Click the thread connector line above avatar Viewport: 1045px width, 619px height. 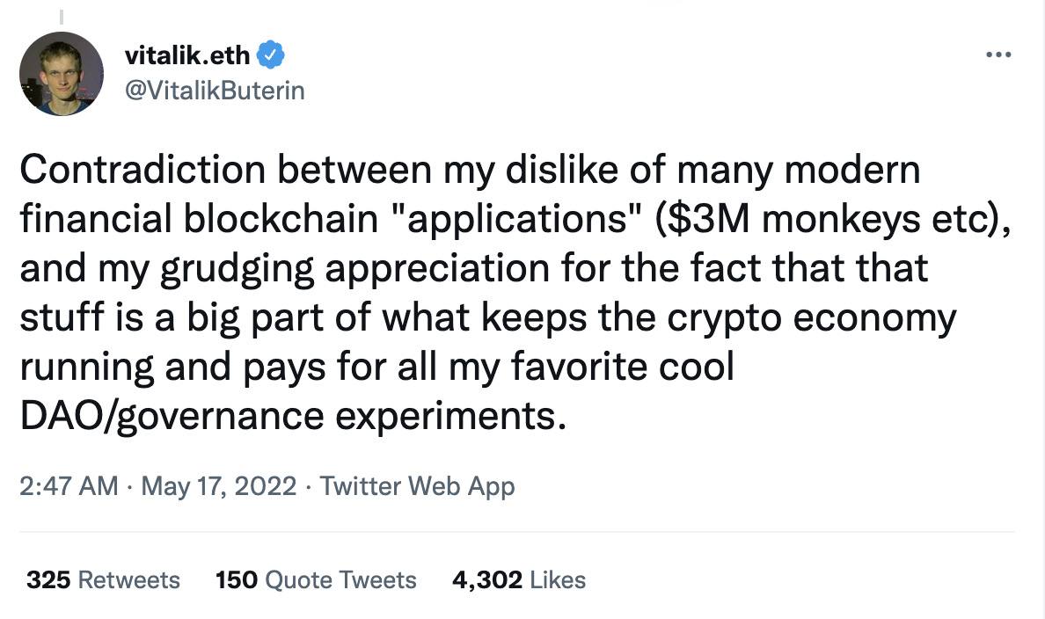pyautogui.click(x=62, y=18)
